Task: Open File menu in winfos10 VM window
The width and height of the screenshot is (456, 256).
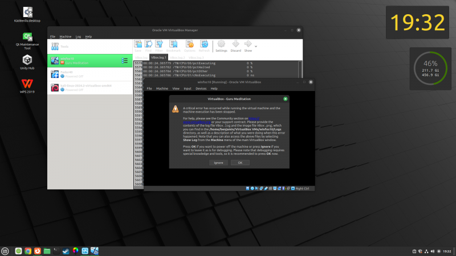Action: [149, 89]
